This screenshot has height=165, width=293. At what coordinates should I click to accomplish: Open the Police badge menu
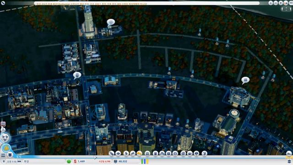tap(175, 154)
